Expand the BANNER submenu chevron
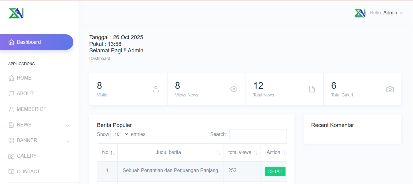413x184 pixels. (x=68, y=141)
